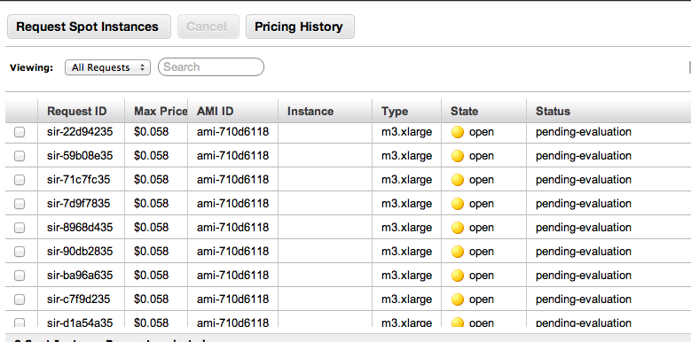Viewport: 691px width, 342px height.
Task: Click $0.058 price in sir-22d94235 row
Action: pos(151,132)
